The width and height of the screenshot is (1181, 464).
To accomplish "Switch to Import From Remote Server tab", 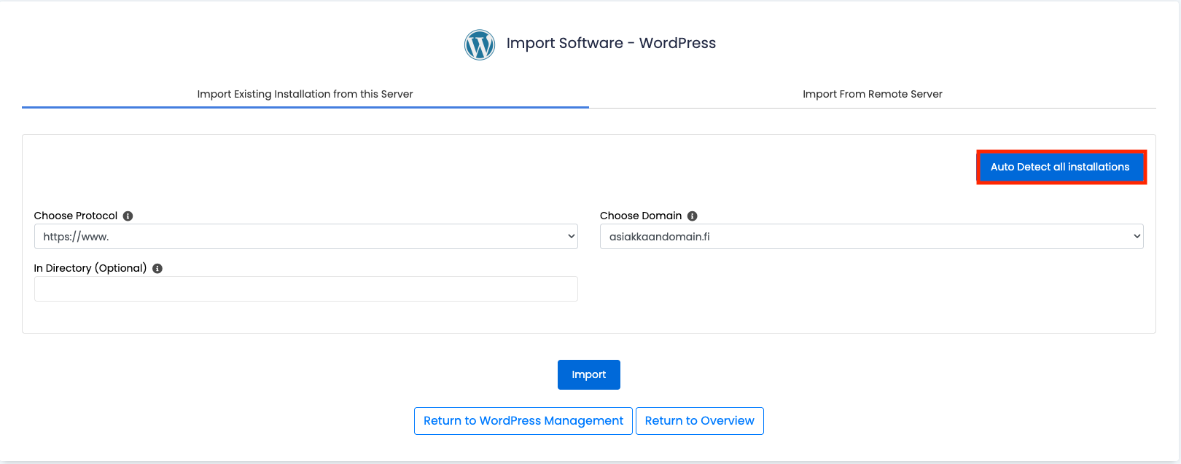I will (873, 94).
